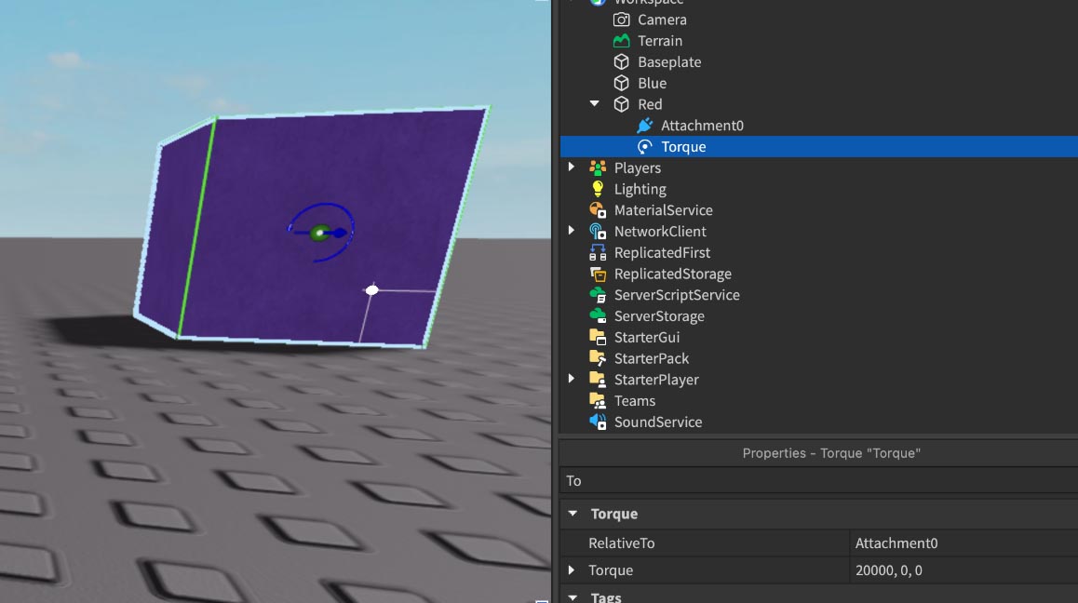This screenshot has height=603, width=1078.
Task: Collapse the Torque properties section
Action: [x=573, y=514]
